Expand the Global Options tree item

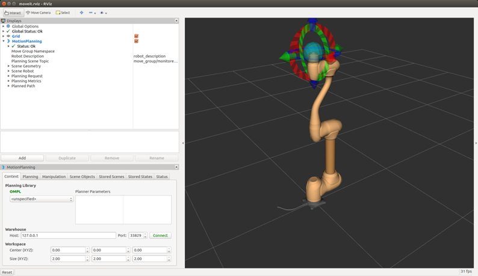click(3, 26)
